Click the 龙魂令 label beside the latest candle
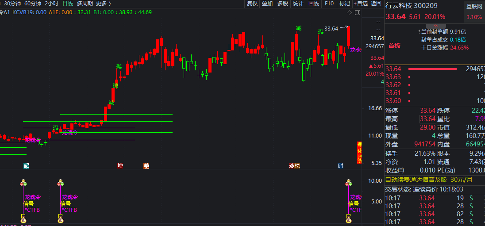The height and width of the screenshot is (226, 485). (x=355, y=50)
